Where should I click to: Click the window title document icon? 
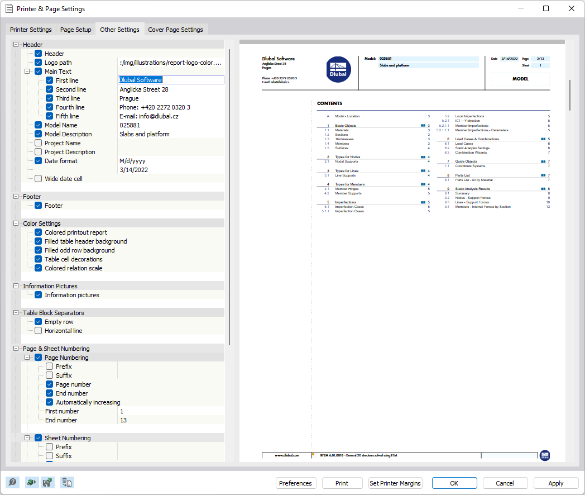tap(9, 8)
